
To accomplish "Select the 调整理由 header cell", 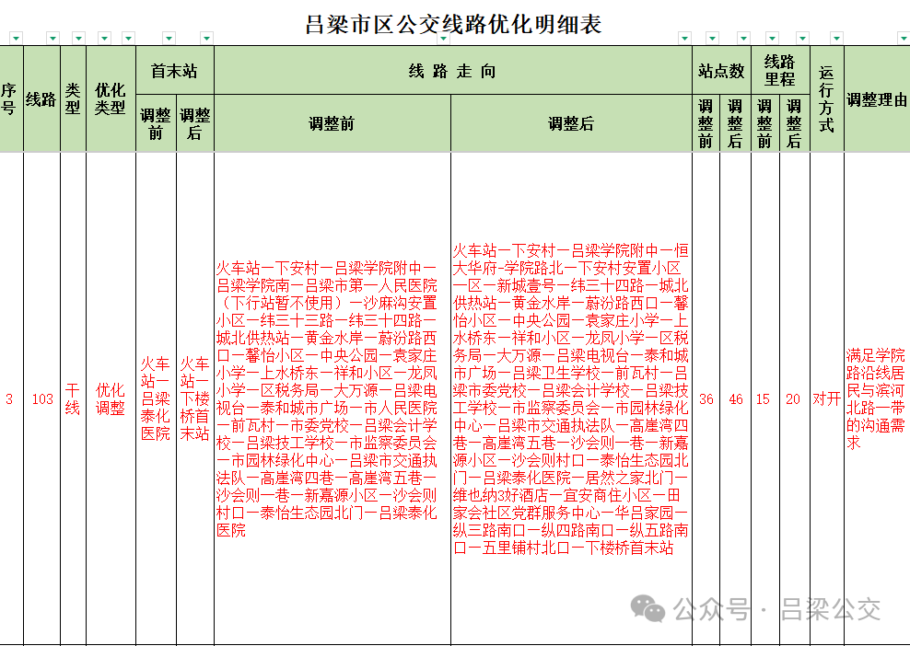I will click(x=876, y=100).
